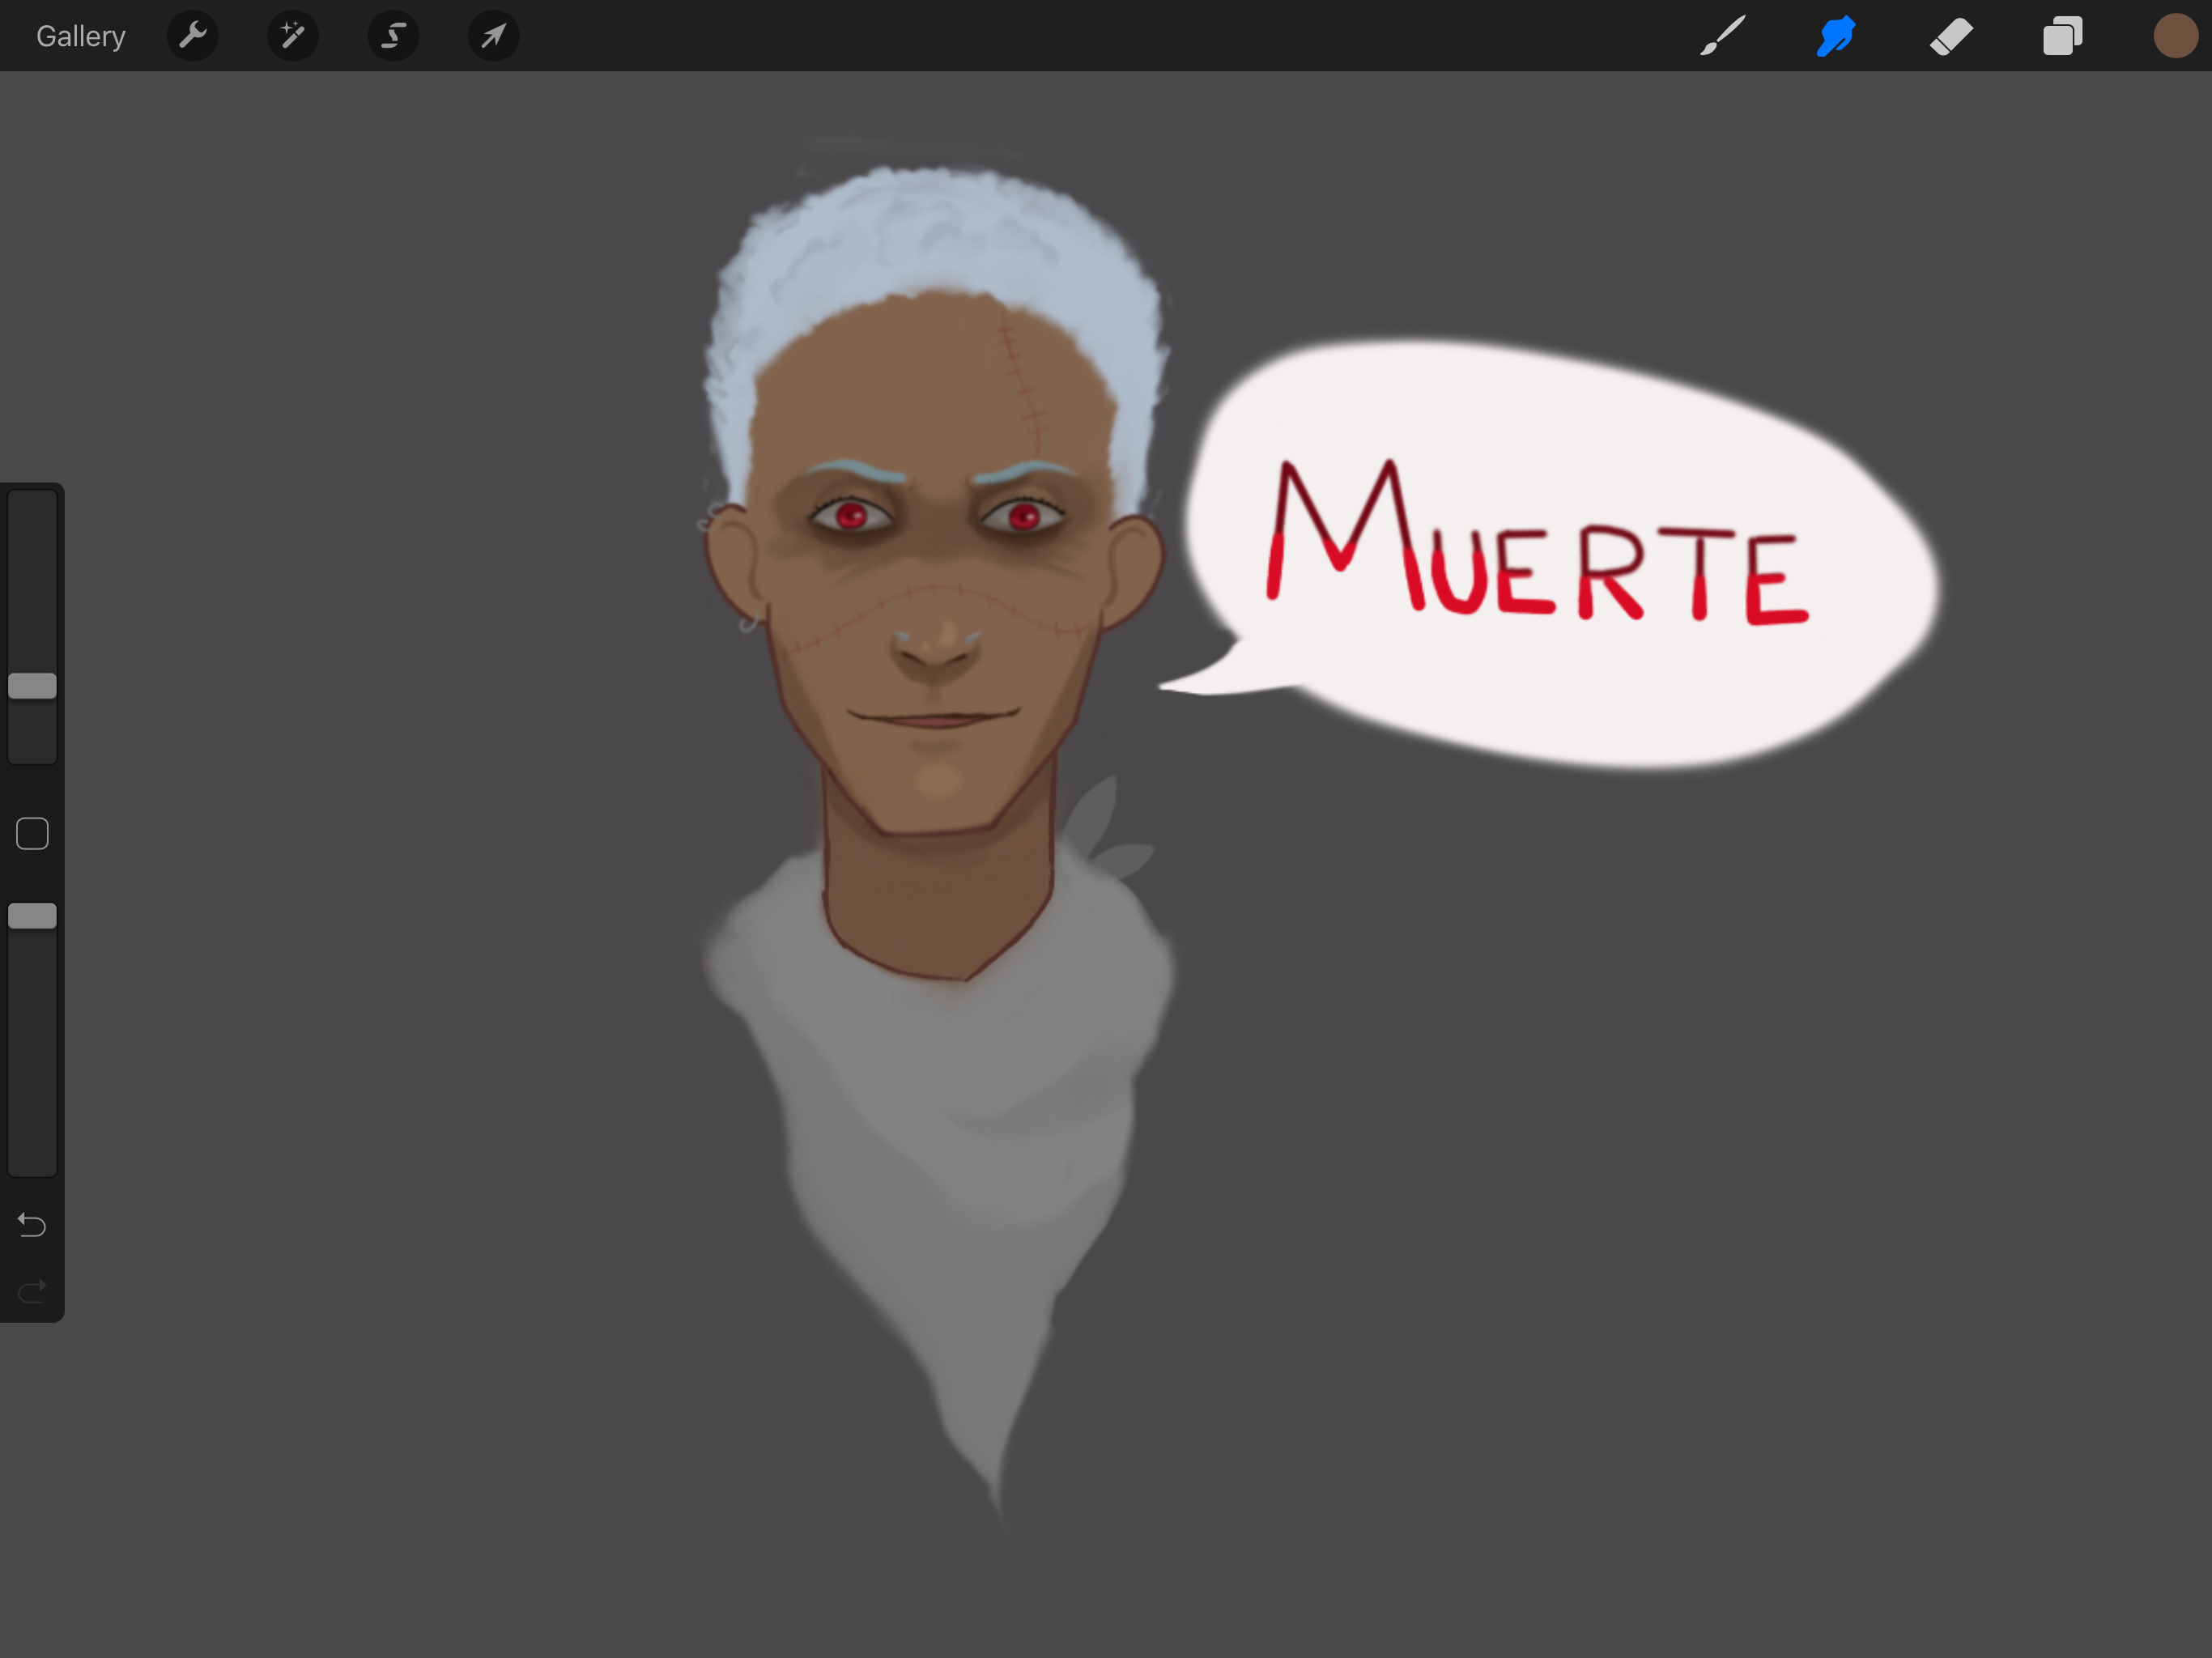The image size is (2212, 1658).
Task: Click the brush opacity slider handle
Action: click(x=32, y=915)
